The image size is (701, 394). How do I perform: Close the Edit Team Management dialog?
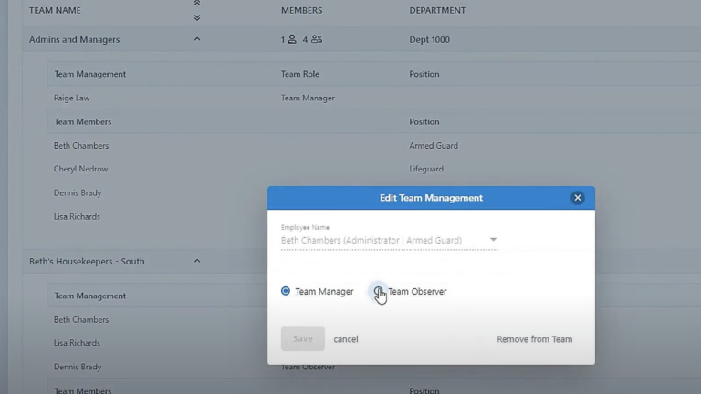(577, 198)
